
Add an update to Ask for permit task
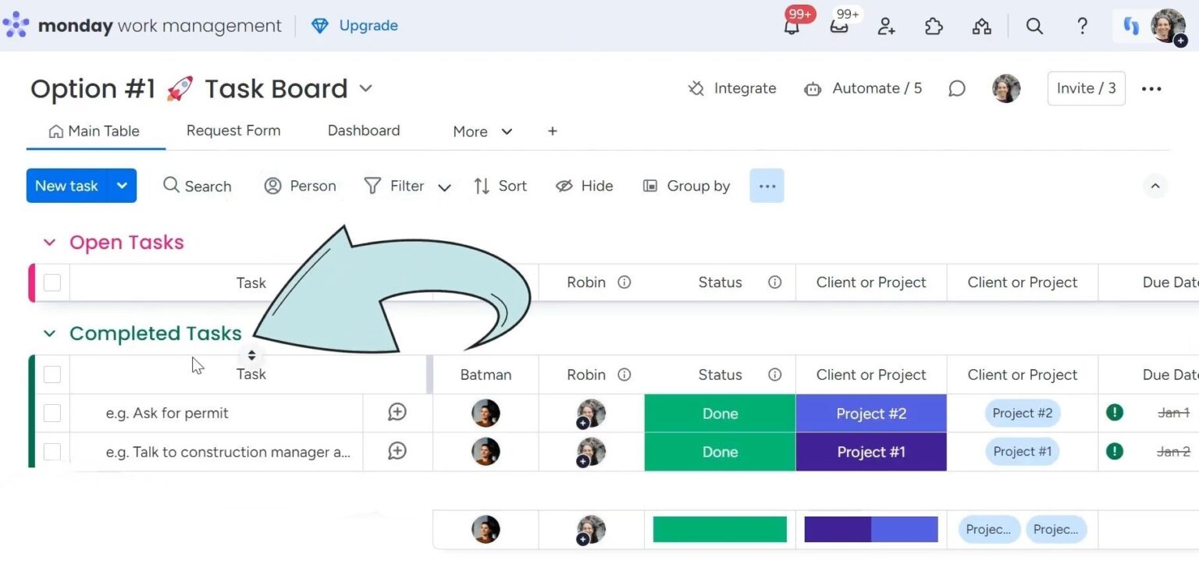coord(397,413)
